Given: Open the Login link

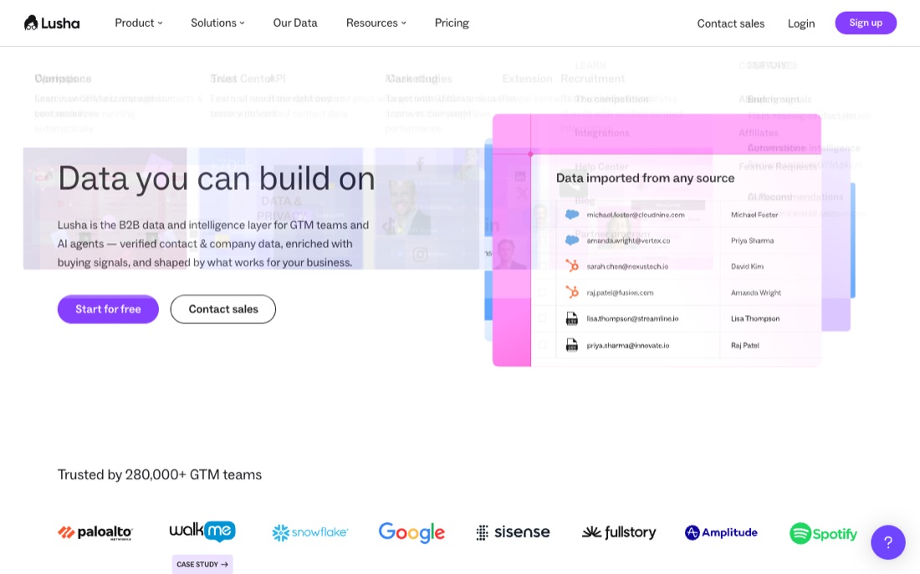Looking at the screenshot, I should (x=801, y=23).
